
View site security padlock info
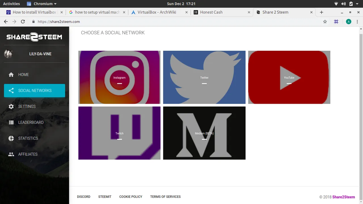click(x=33, y=22)
